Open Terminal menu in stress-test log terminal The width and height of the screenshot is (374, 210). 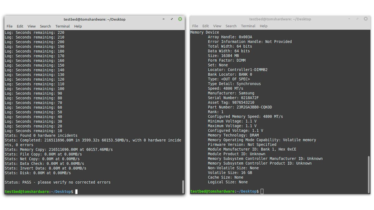[x=63, y=26]
